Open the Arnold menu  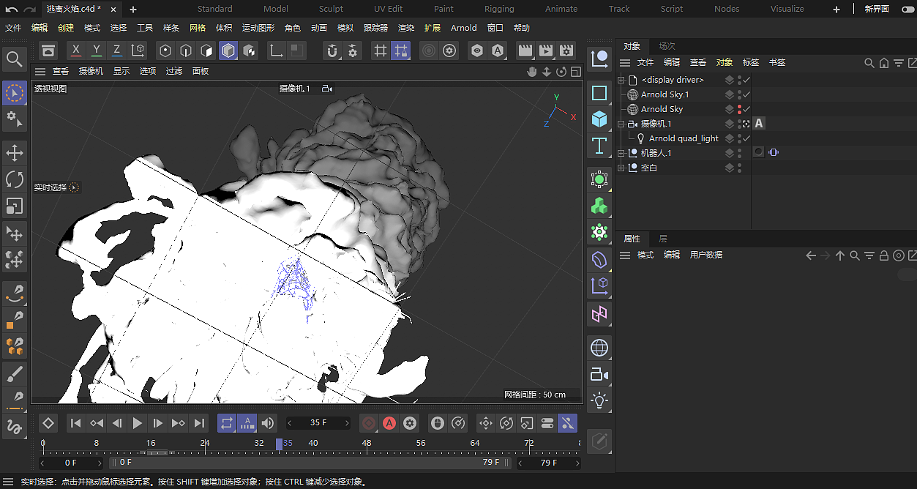click(x=464, y=28)
